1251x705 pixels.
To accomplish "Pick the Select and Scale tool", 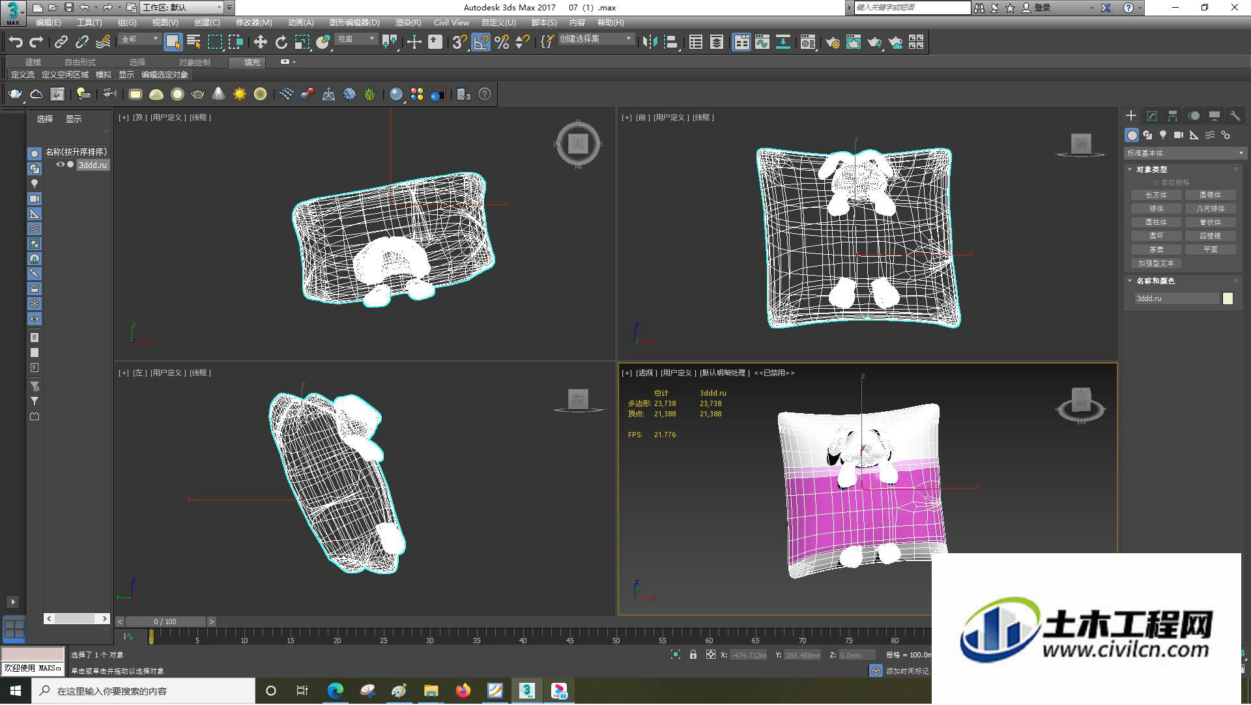I will (302, 42).
